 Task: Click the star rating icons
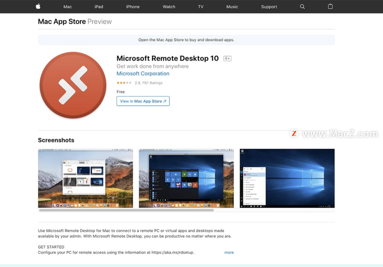pos(124,83)
